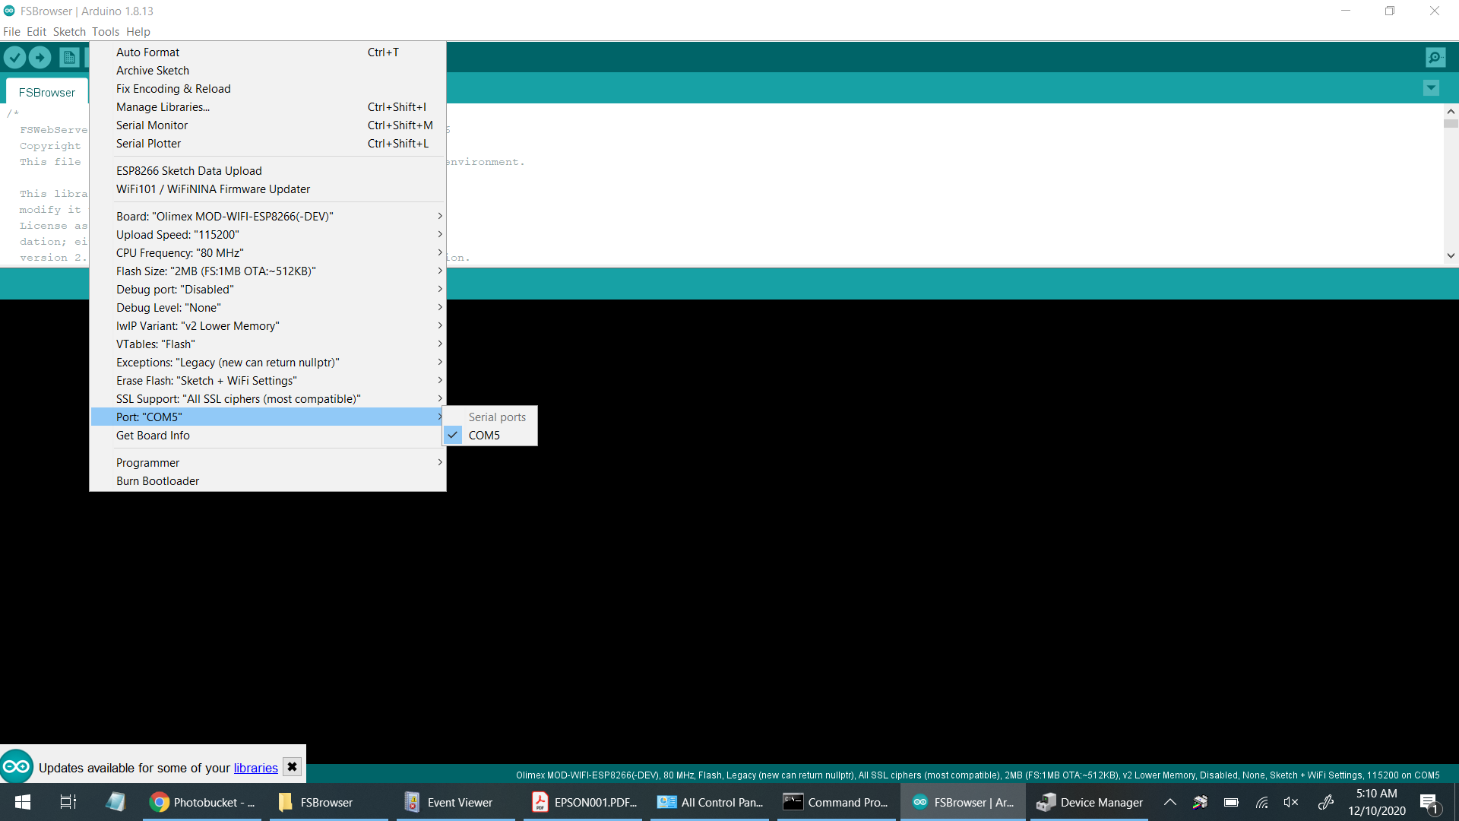Open tab options dropdown arrow

1430,88
